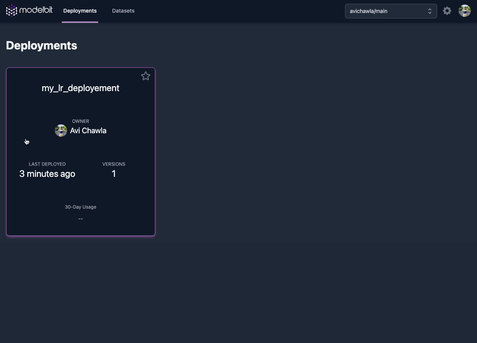Click the OWNER label on the deployment card

point(81,121)
